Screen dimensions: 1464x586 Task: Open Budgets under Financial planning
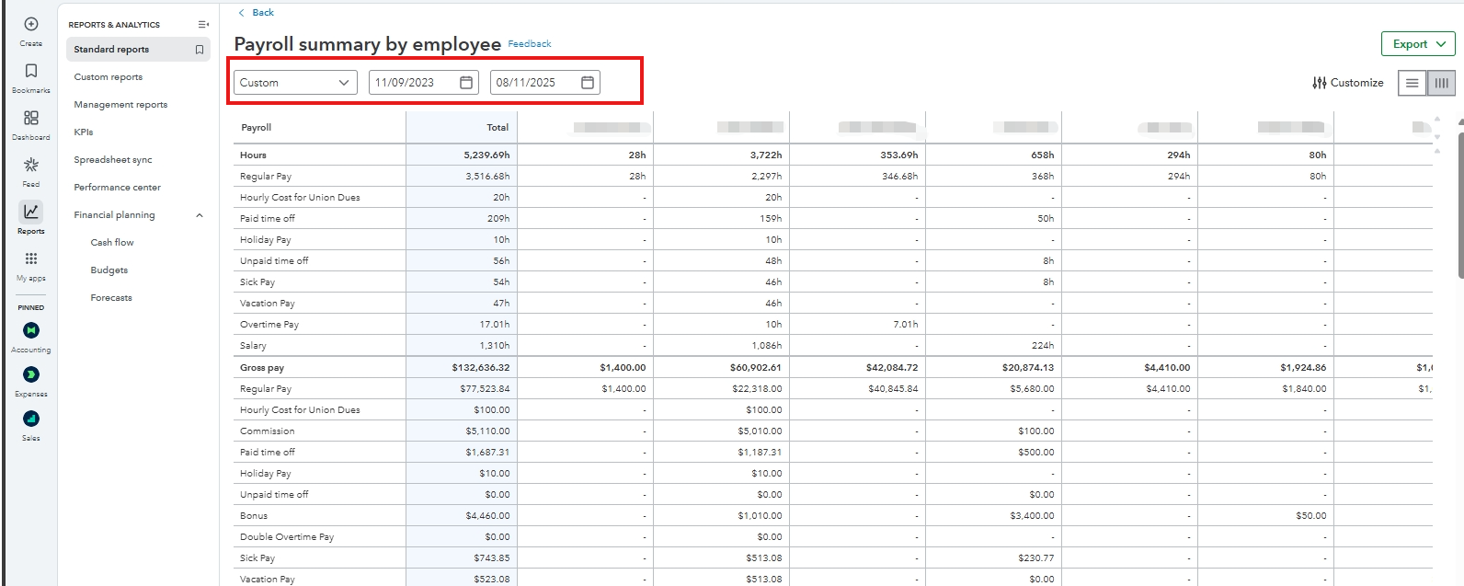pyautogui.click(x=109, y=270)
